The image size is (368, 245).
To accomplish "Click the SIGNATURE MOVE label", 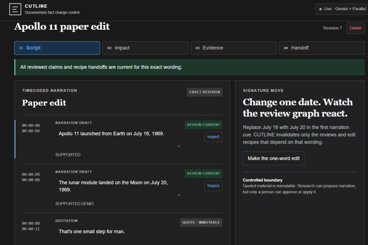I will (263, 90).
